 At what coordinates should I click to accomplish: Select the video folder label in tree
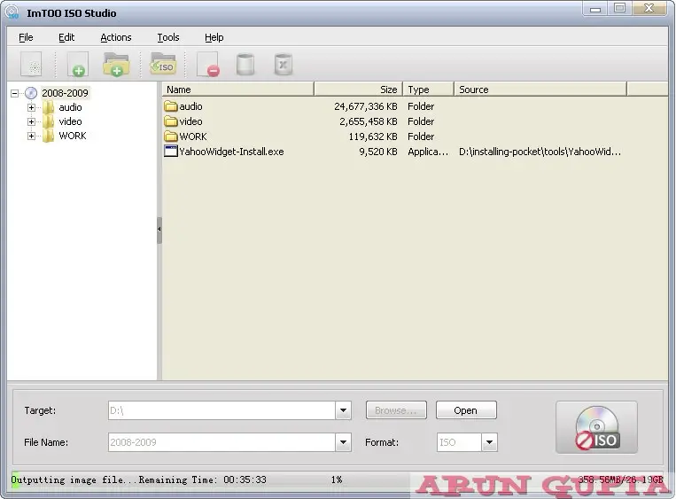pyautogui.click(x=70, y=121)
